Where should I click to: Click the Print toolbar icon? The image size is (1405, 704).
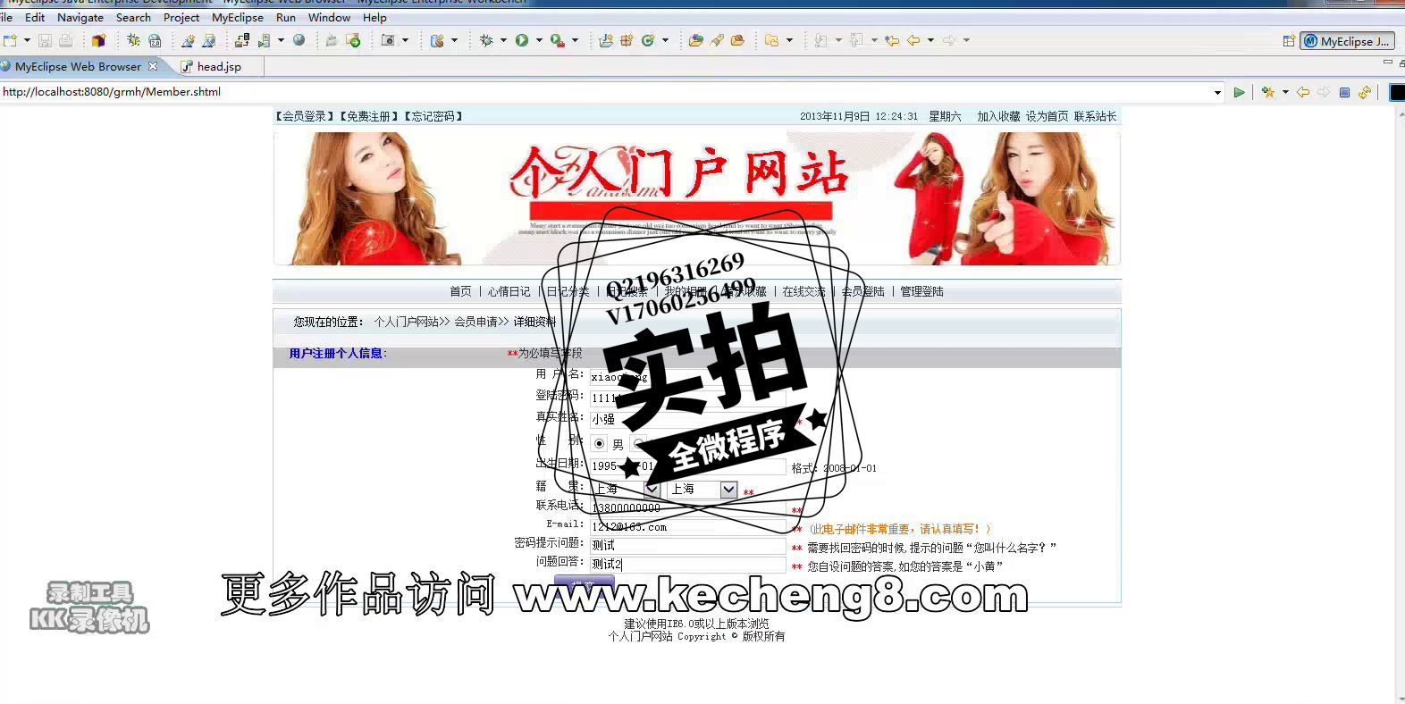[x=65, y=40]
